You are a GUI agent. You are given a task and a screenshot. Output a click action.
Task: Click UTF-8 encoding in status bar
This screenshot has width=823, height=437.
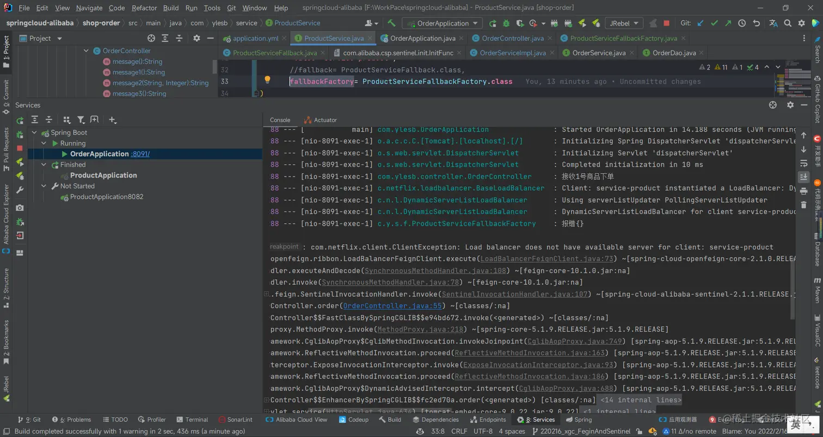tap(483, 431)
